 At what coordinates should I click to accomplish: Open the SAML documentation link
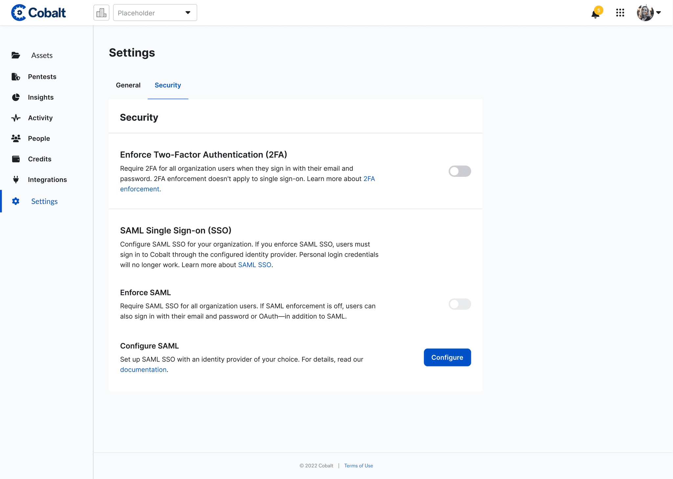click(143, 369)
